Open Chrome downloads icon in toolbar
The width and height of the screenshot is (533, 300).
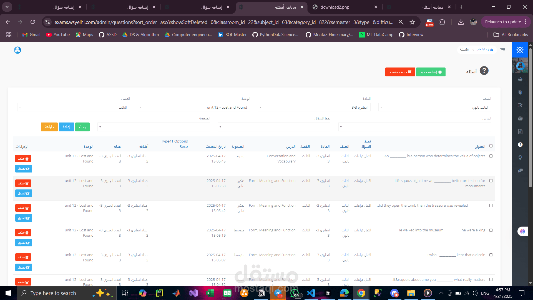click(x=461, y=22)
